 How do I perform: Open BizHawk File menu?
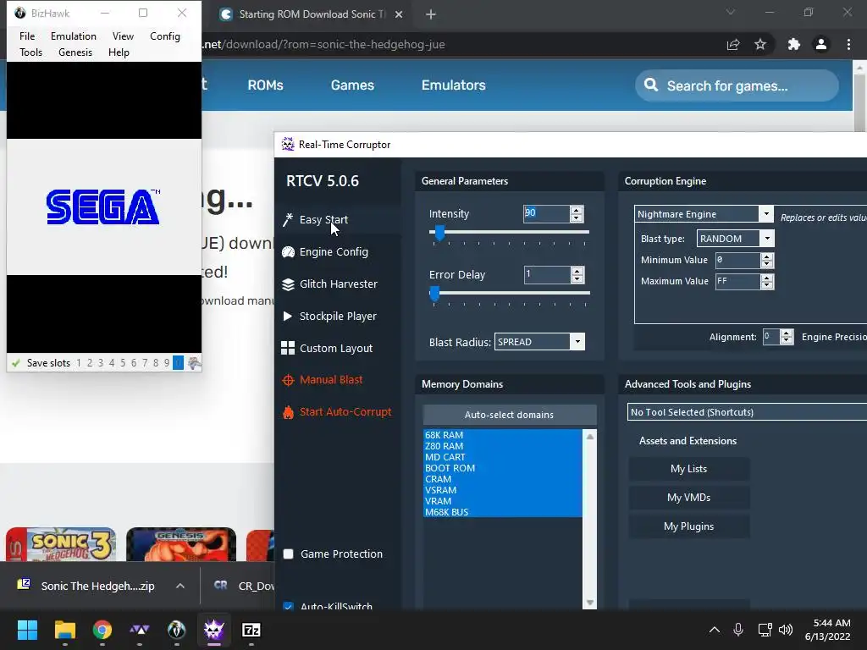click(x=27, y=36)
